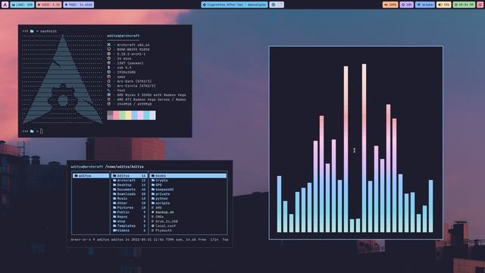
Task: Click the dollar shell icon beside zsh
Action: [x=109, y=67]
